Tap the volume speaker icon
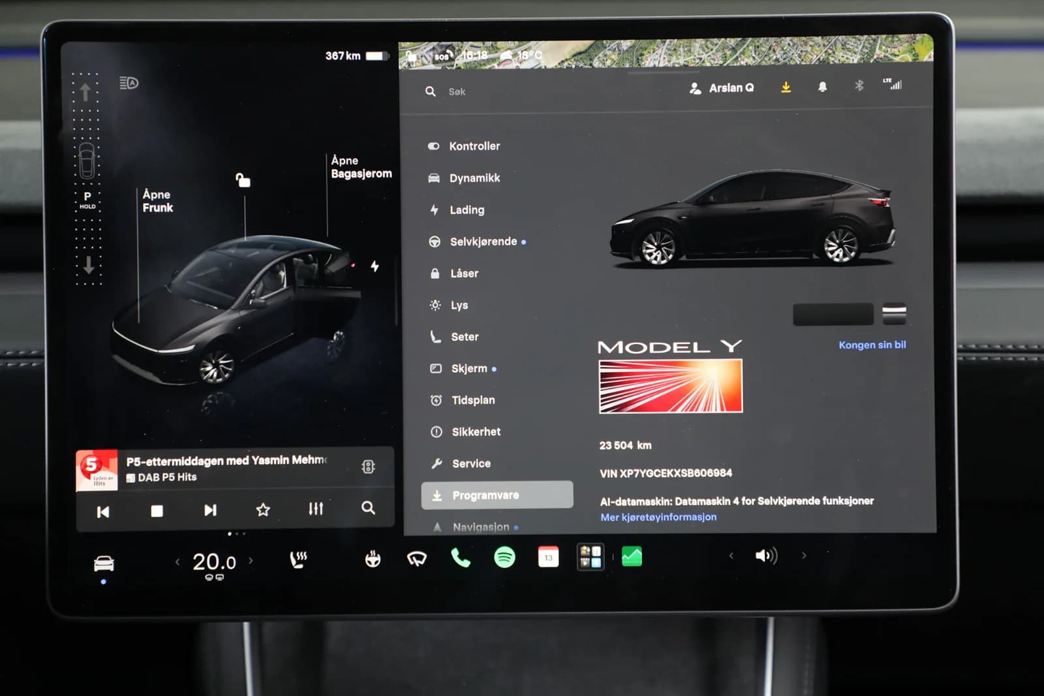This screenshot has width=1044, height=696. 767,556
